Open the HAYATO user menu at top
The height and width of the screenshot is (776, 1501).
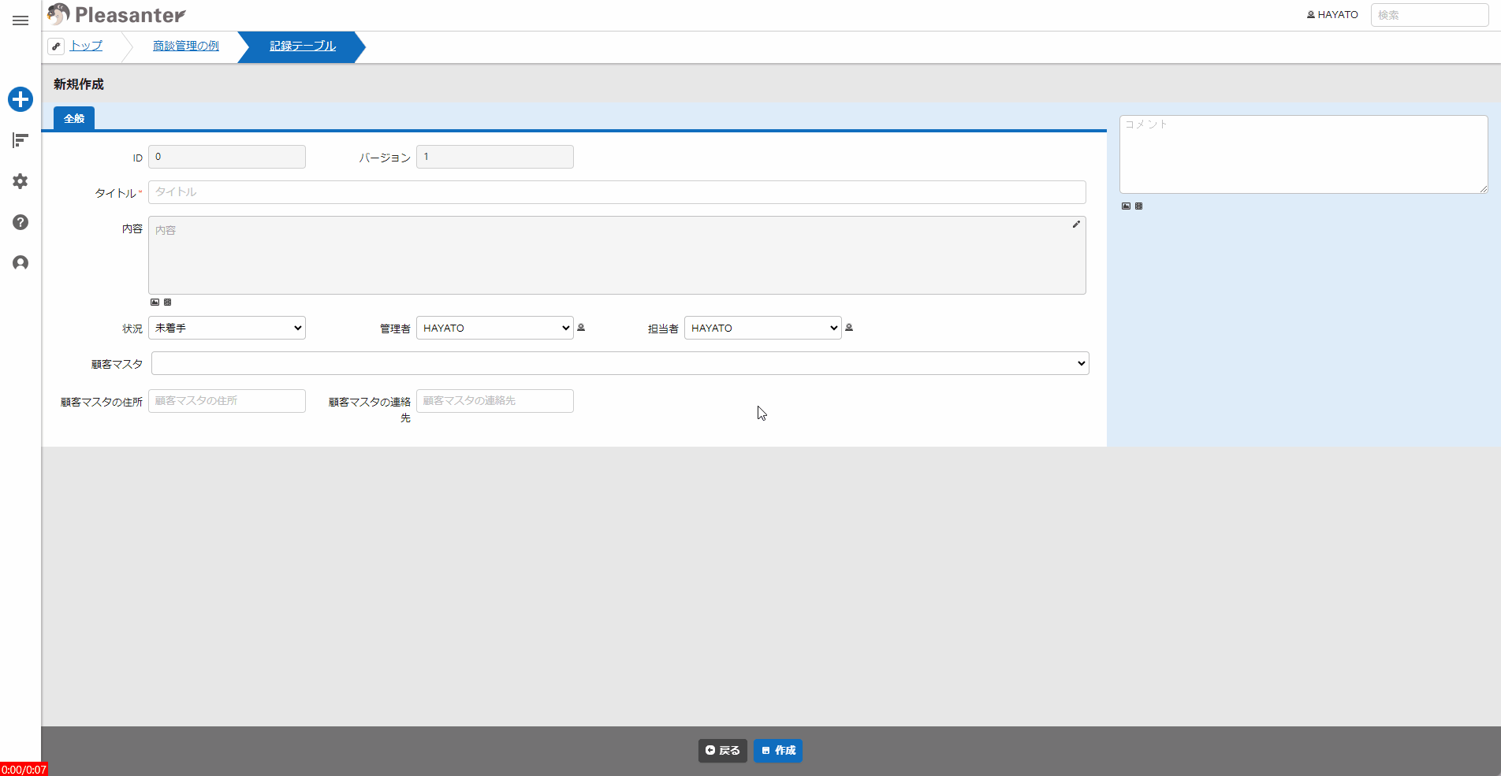1332,15
